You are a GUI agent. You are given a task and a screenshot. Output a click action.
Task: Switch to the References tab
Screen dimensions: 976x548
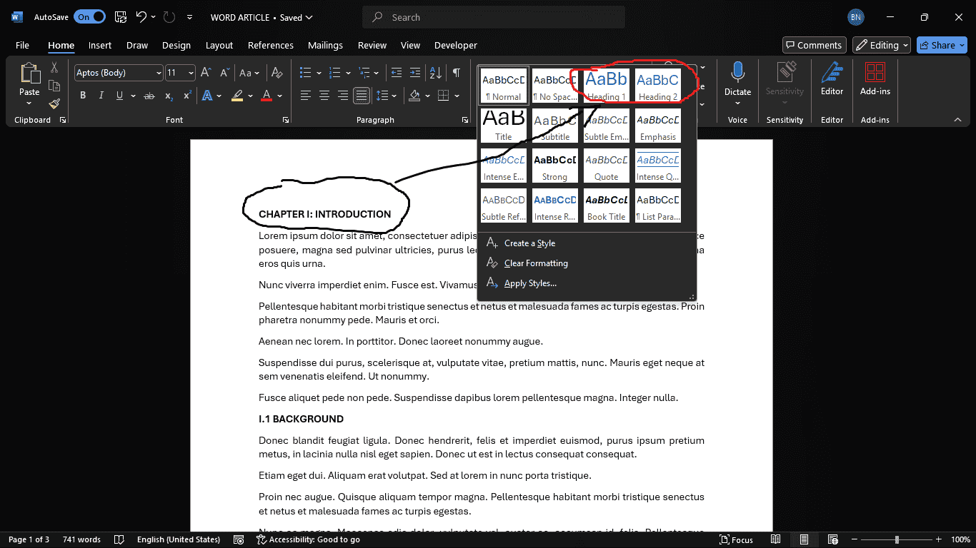click(x=271, y=45)
